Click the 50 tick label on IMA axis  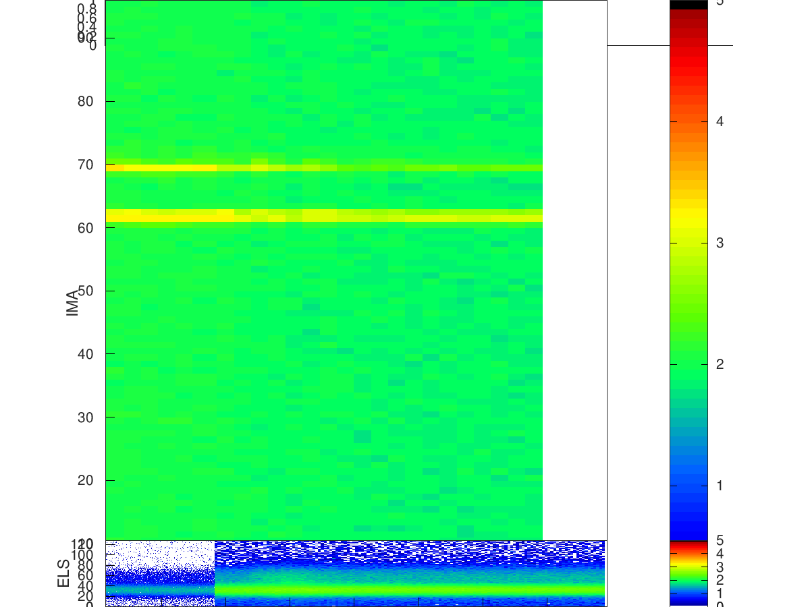tap(86, 291)
